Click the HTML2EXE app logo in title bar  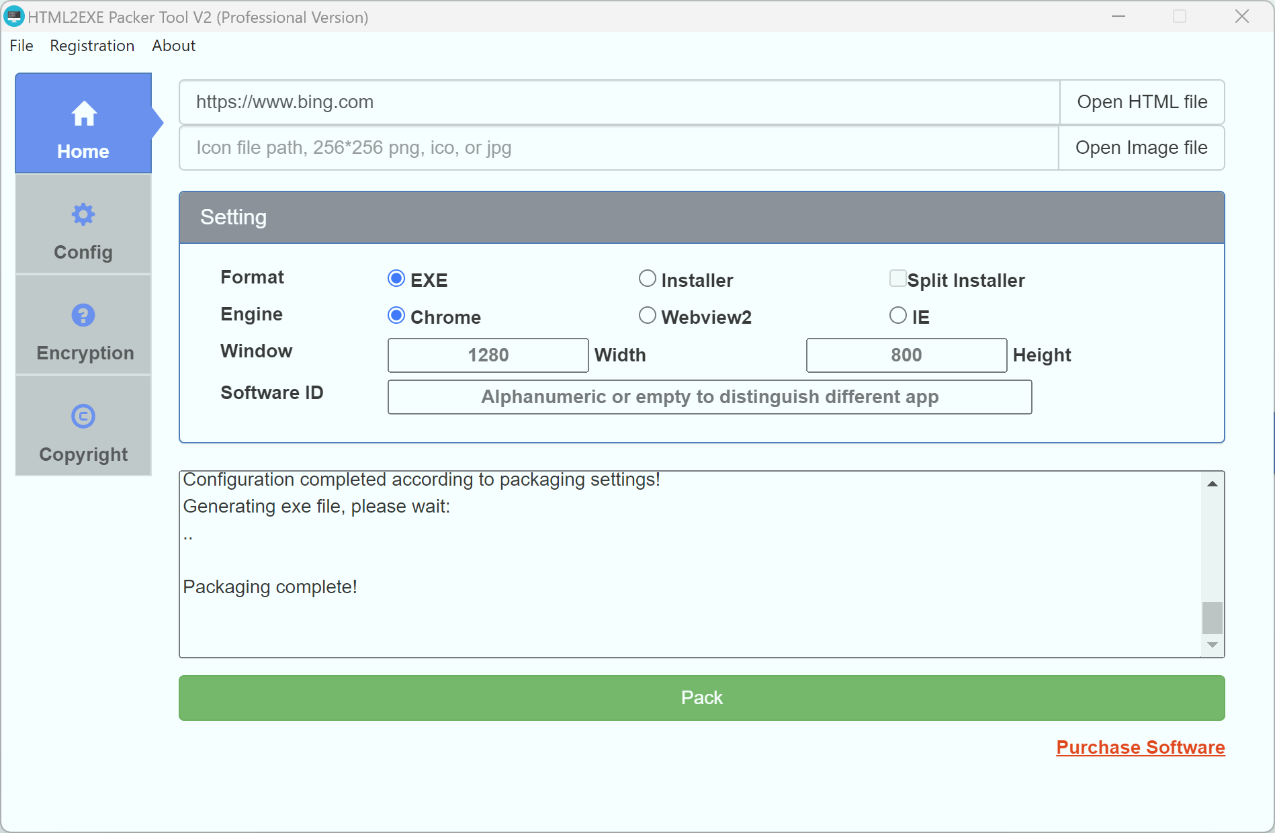tap(14, 17)
